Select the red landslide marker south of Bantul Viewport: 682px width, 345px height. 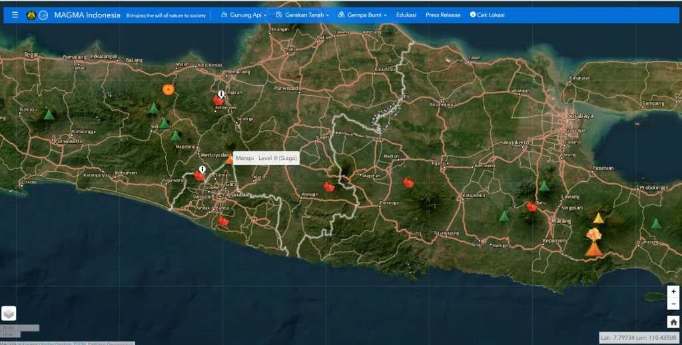pos(224,220)
